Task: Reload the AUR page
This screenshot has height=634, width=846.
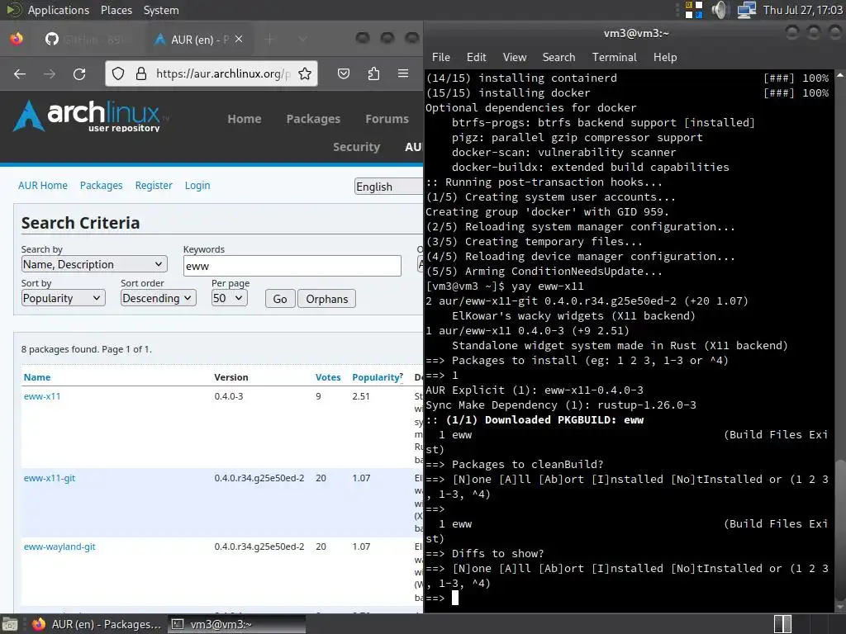Action: [79, 73]
